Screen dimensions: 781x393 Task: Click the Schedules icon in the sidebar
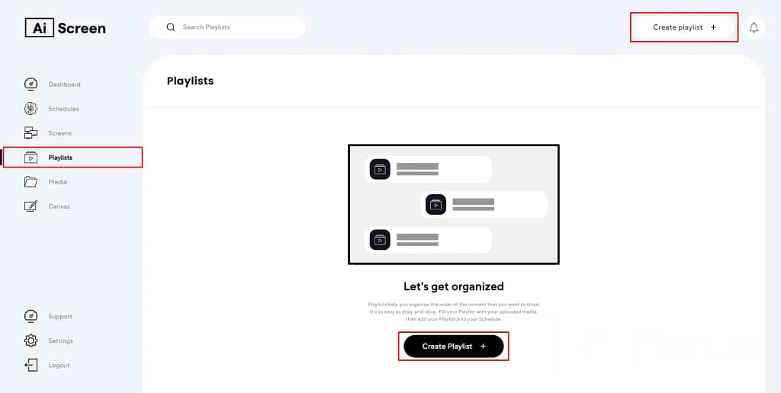[31, 108]
